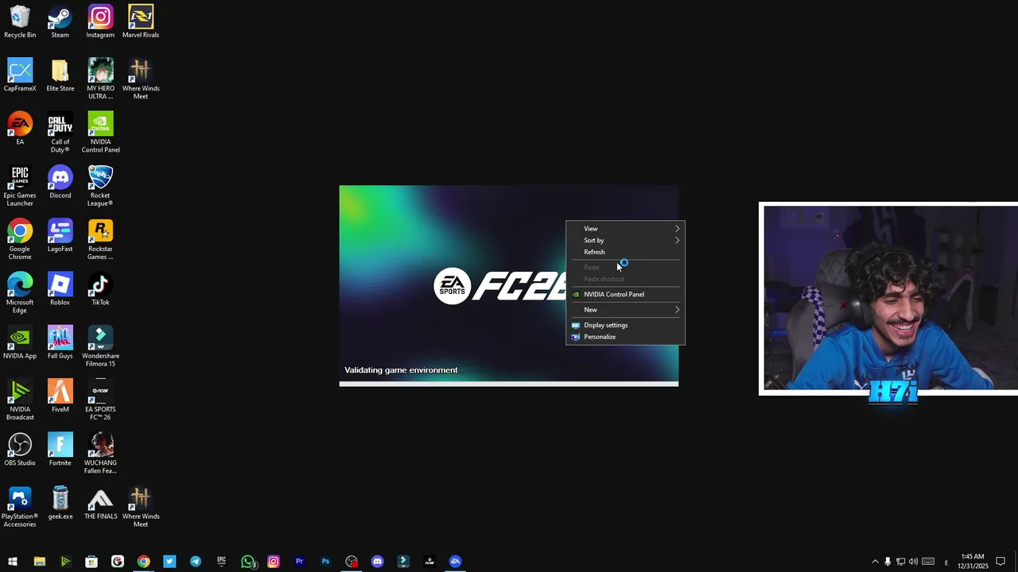Image resolution: width=1018 pixels, height=572 pixels.
Task: Open Premiere Pro from the taskbar
Action: pos(300,562)
